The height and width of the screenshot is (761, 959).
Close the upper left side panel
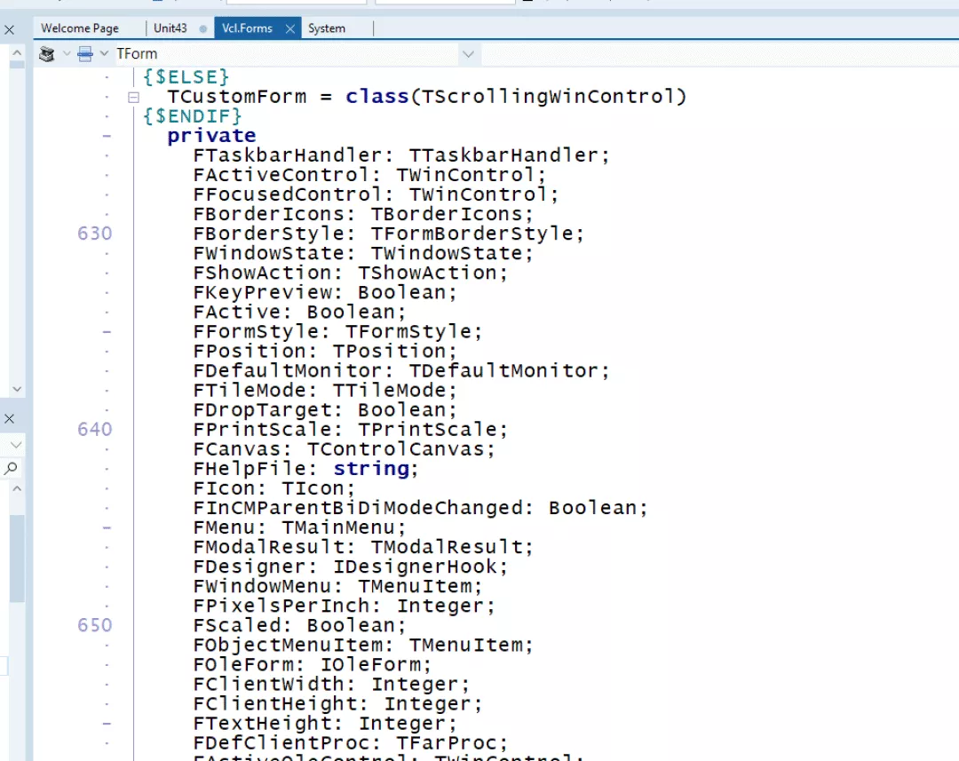9,29
